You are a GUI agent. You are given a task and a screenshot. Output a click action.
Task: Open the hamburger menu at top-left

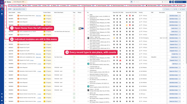(x=2, y=2)
